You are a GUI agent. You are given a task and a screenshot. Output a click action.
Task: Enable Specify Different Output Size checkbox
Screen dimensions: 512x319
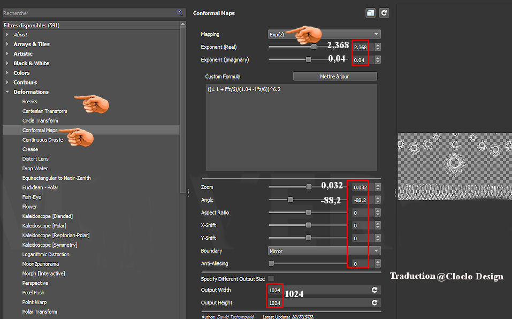[271, 278]
